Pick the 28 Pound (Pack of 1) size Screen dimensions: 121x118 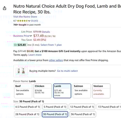click(x=27, y=114)
